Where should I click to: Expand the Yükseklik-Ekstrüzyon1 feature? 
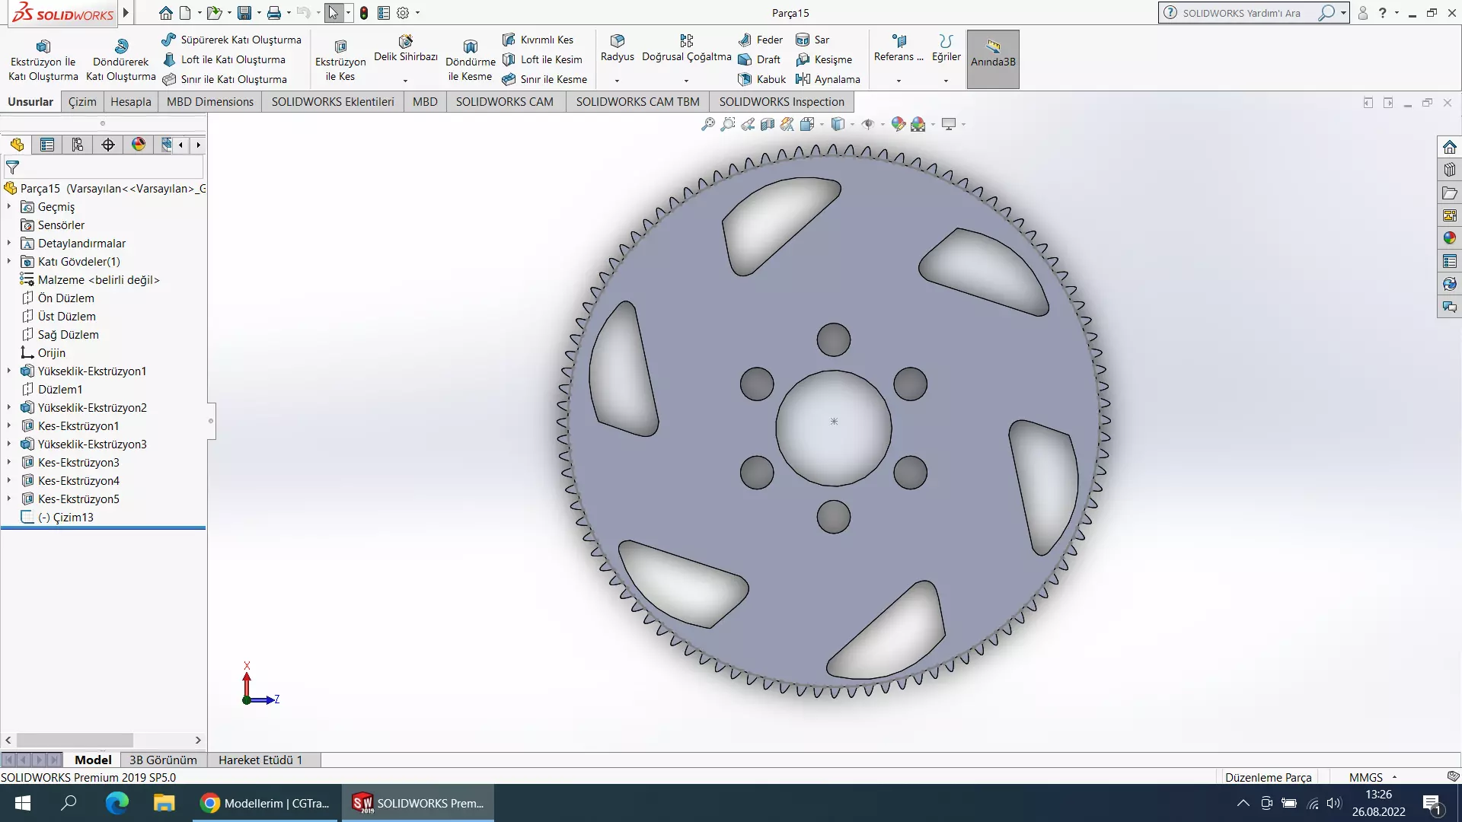point(9,371)
